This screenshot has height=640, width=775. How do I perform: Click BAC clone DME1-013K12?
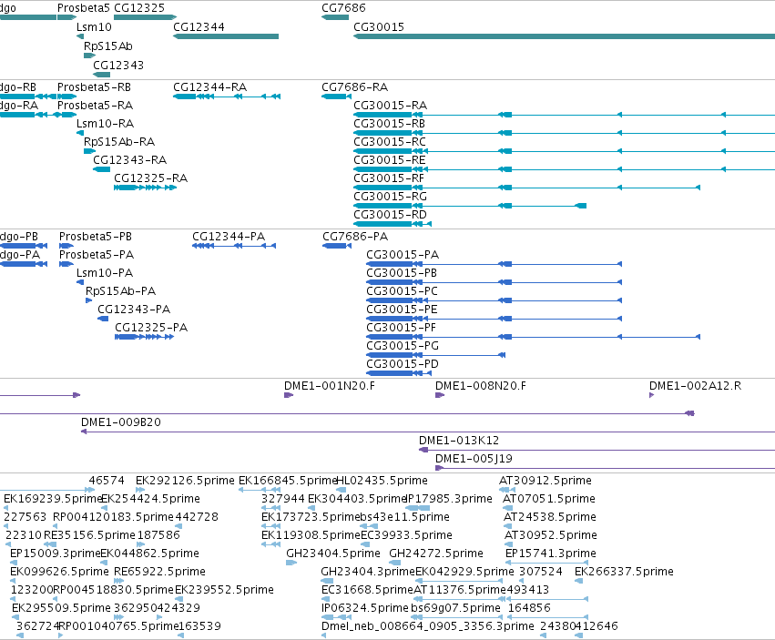coord(597,450)
